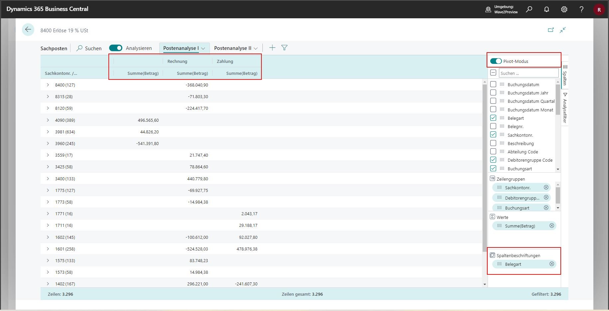Click drag handle icon of Buchungsdatum field
Screen dimensions: 609x311
tap(502, 84)
